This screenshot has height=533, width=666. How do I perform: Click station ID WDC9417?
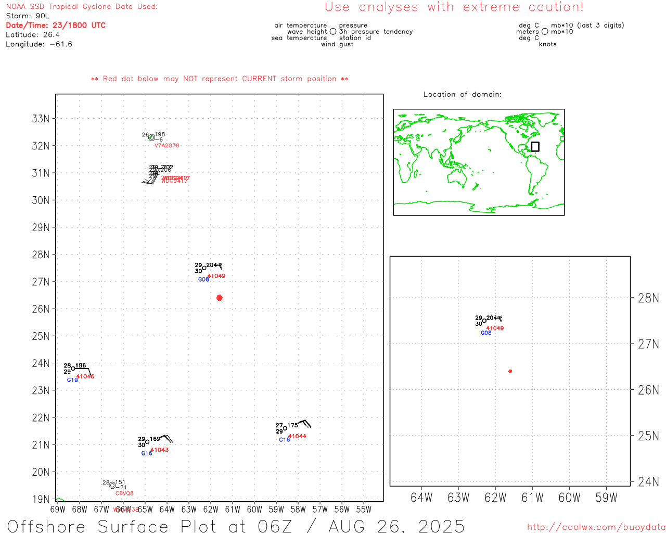pos(175,180)
